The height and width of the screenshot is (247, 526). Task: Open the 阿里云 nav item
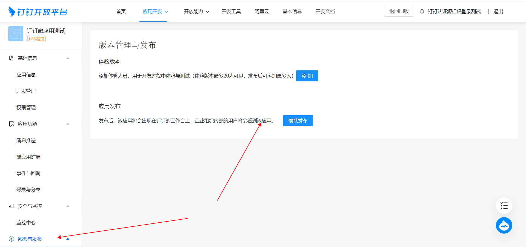point(262,12)
